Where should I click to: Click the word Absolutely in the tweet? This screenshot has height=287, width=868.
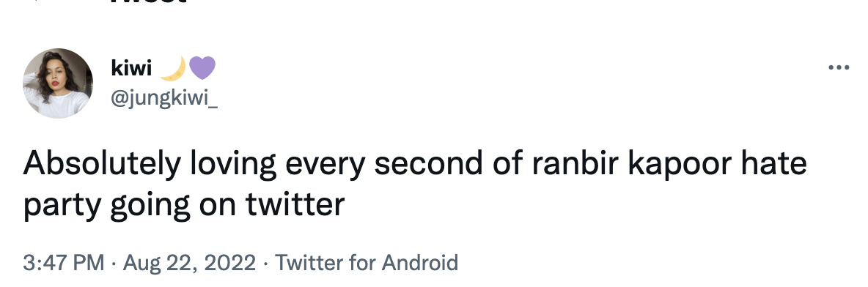point(102,164)
